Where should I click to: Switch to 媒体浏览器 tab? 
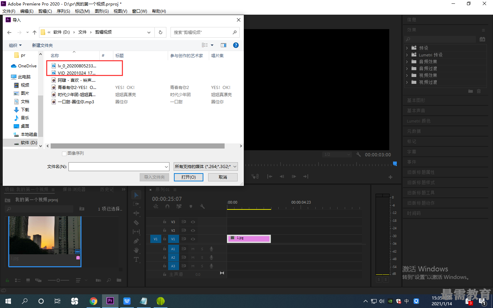pyautogui.click(x=74, y=189)
